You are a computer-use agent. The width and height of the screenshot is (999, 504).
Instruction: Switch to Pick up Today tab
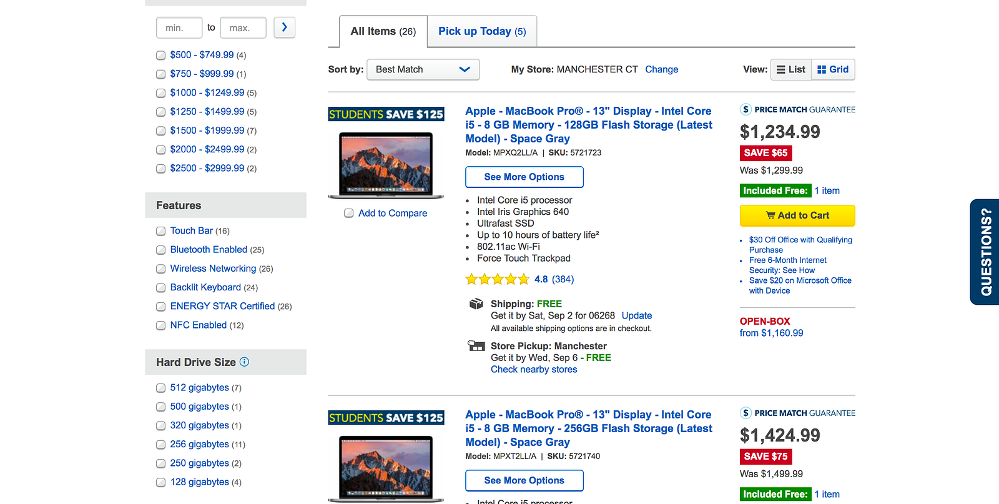tap(481, 31)
